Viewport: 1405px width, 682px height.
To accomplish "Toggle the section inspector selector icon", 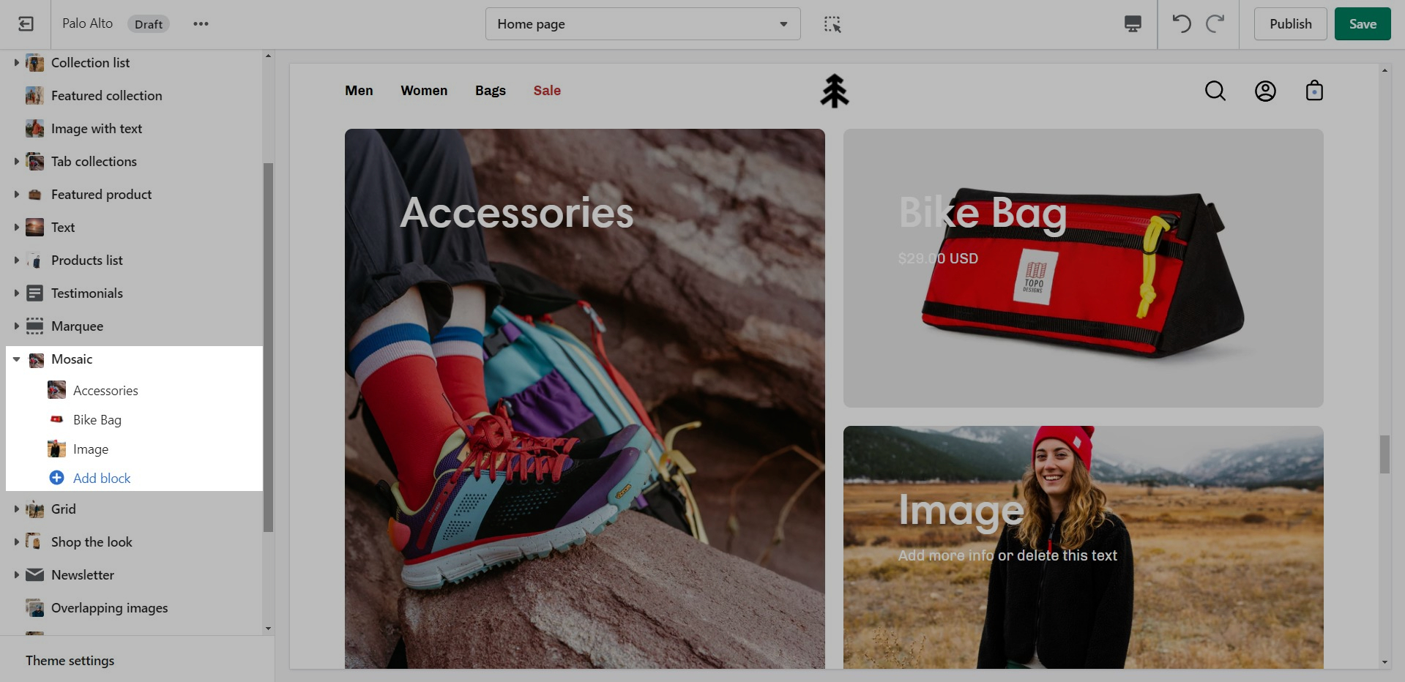I will [x=832, y=24].
